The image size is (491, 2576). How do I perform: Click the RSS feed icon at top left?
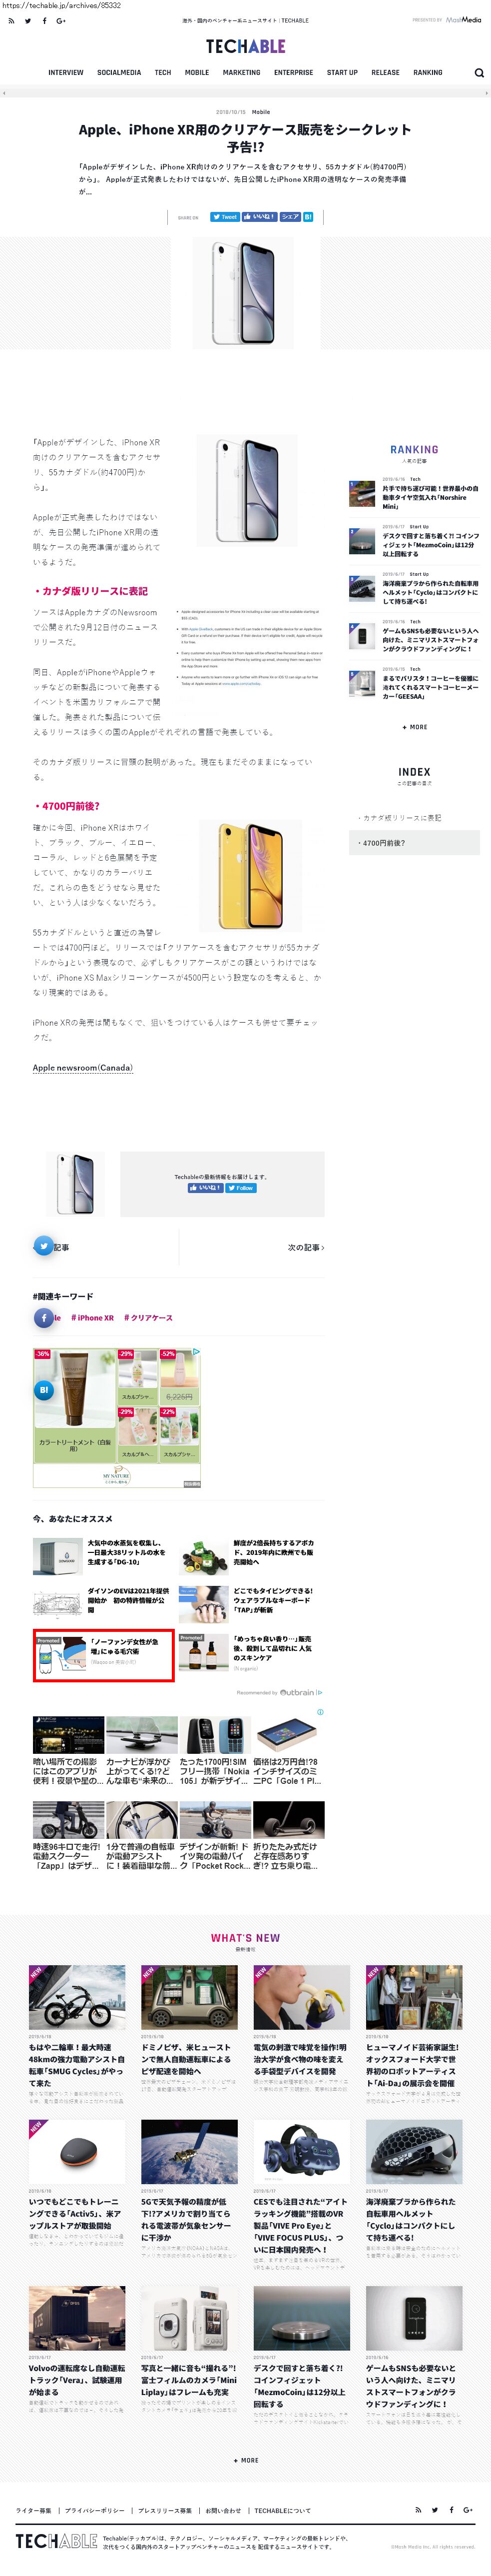11,20
